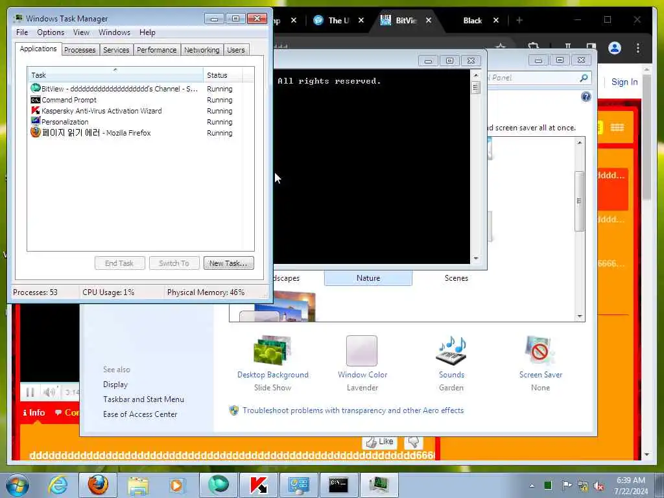Switch to the Networking tab
664x498 pixels.
(202, 50)
